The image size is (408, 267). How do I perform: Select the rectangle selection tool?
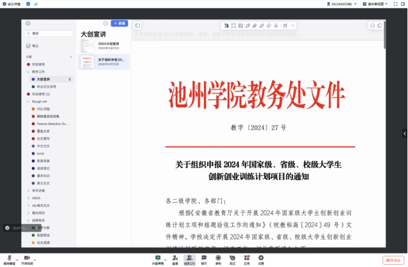click(x=233, y=26)
